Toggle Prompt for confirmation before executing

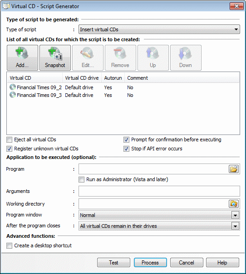tap(126, 139)
